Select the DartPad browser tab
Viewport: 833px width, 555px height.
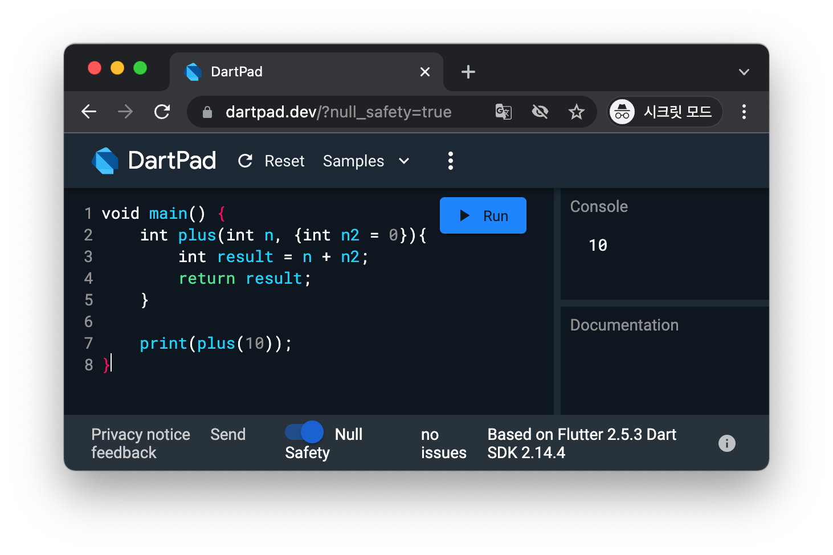[x=307, y=72]
